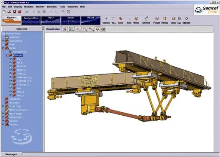Open the Sketch tool

point(146,20)
